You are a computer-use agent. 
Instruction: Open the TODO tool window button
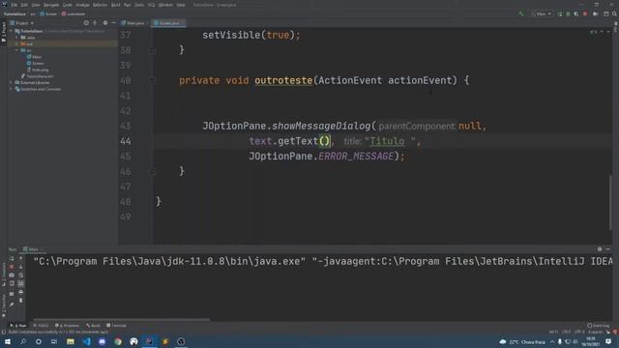click(41, 326)
